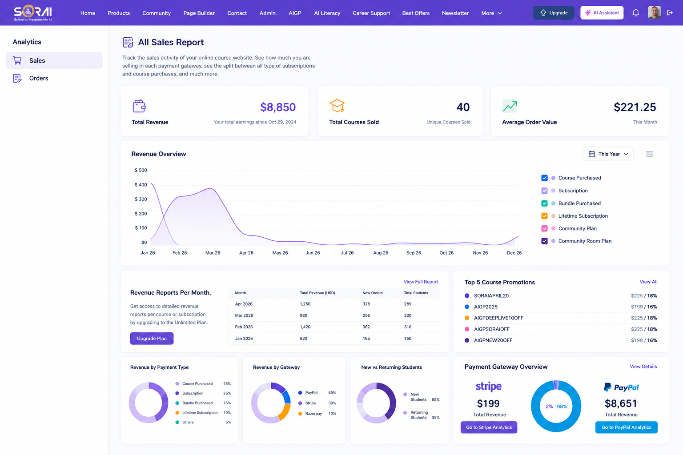The height and width of the screenshot is (455, 683).
Task: Click the PayPal 60% legend entry
Action: 317,393
